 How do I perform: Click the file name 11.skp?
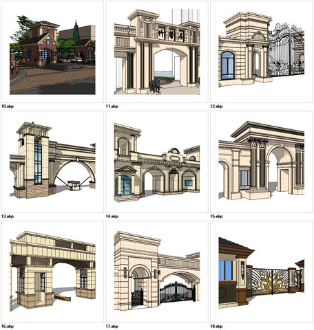(112, 107)
